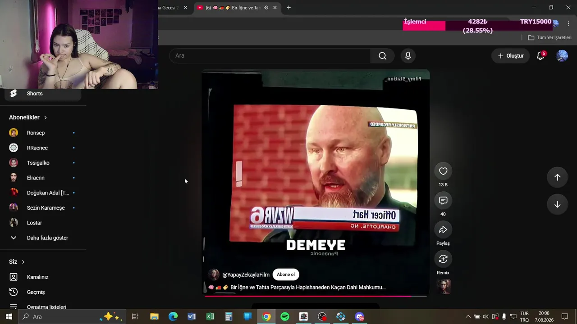Image resolution: width=577 pixels, height=324 pixels.
Task: Open the Windows Start menu
Action: [9, 317]
